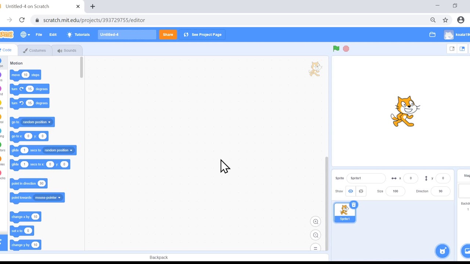The width and height of the screenshot is (470, 264).
Task: Show sprite using the eye icon
Action: (x=351, y=191)
